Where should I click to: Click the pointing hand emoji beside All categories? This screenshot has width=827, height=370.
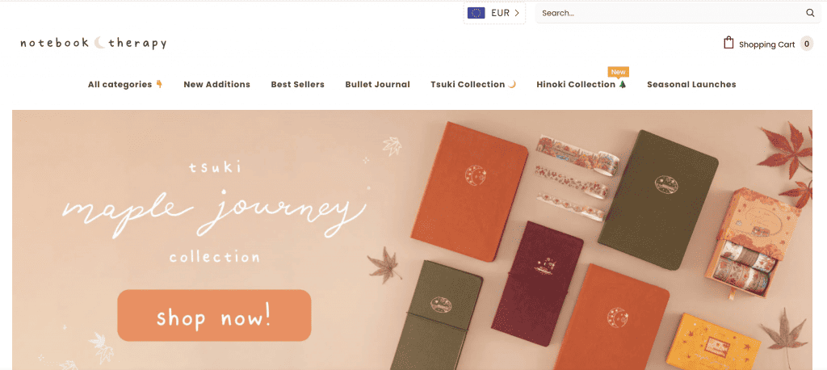[x=159, y=84]
